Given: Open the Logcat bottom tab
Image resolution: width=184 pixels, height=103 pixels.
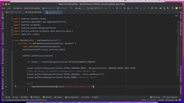Looking at the screenshot, I should point(58,97).
